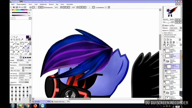Open the 100% zoom level dropdown

[61, 7]
